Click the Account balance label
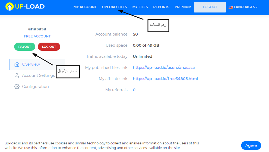Viewport: 269px width, 152px height. (111, 34)
